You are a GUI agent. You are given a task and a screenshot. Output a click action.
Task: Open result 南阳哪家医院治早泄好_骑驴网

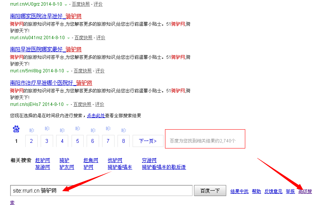[46, 16]
